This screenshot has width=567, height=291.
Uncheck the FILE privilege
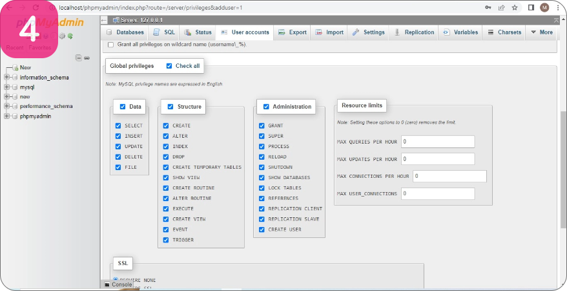point(118,167)
